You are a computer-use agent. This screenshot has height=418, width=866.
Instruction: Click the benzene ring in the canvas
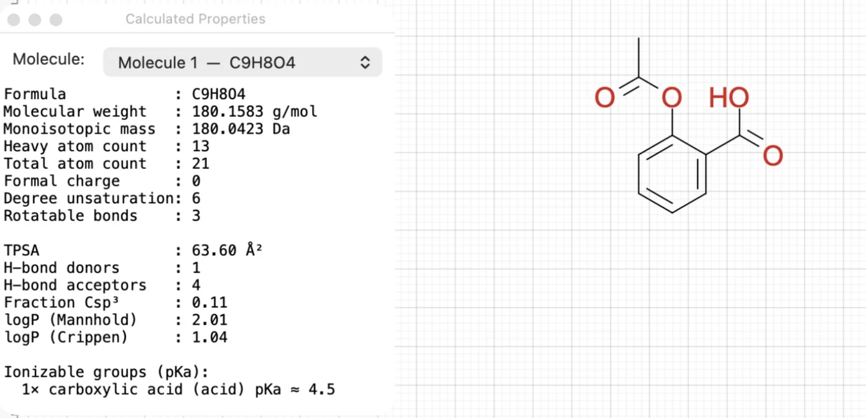[672, 175]
